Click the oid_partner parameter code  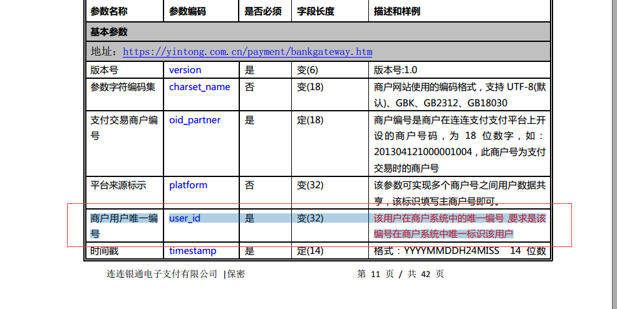(x=195, y=120)
